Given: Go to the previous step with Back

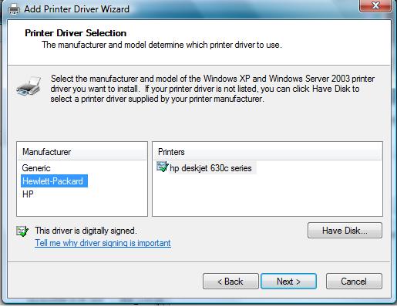Looking at the screenshot, I should pyautogui.click(x=230, y=282).
